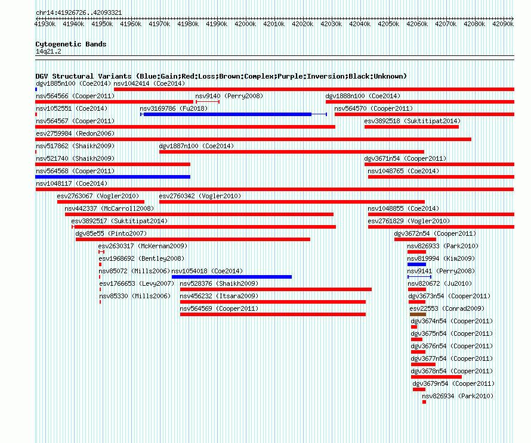This screenshot has height=443, width=531.
Task: Click esv2630317 (McKernan2009) label
Action: [143, 246]
